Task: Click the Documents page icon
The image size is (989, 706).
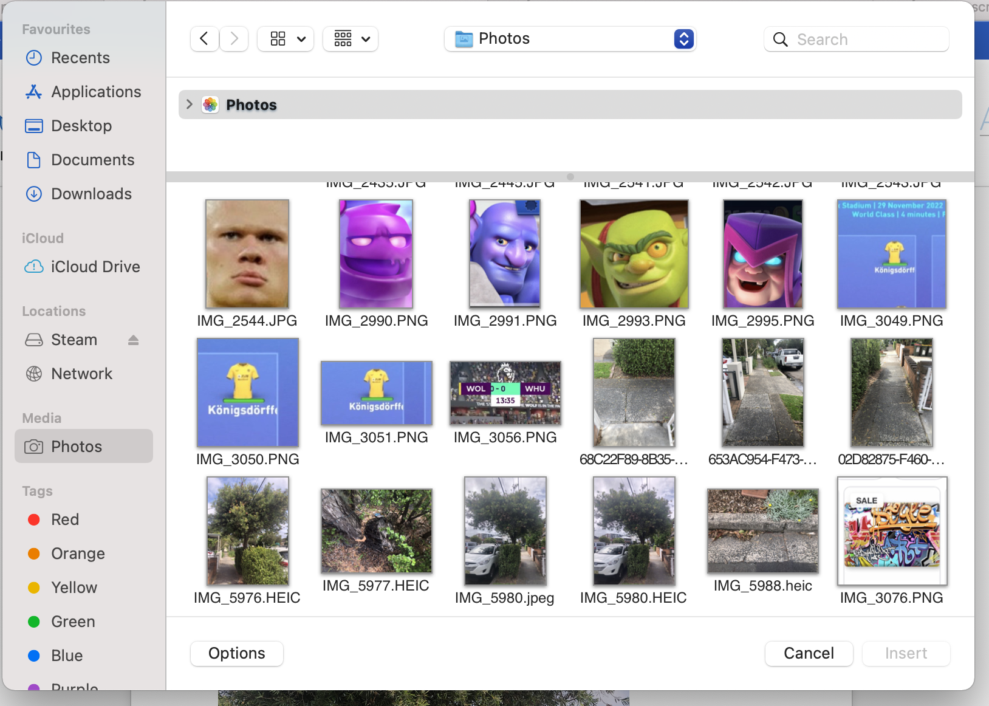Action: coord(34,160)
